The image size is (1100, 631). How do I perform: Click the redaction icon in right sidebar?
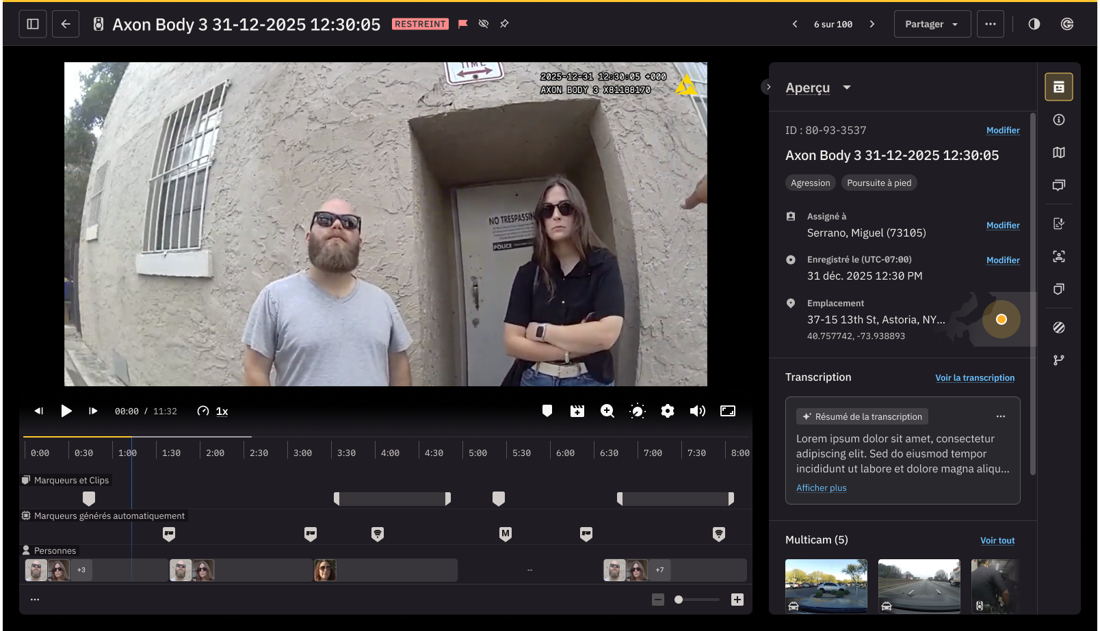tap(1058, 327)
